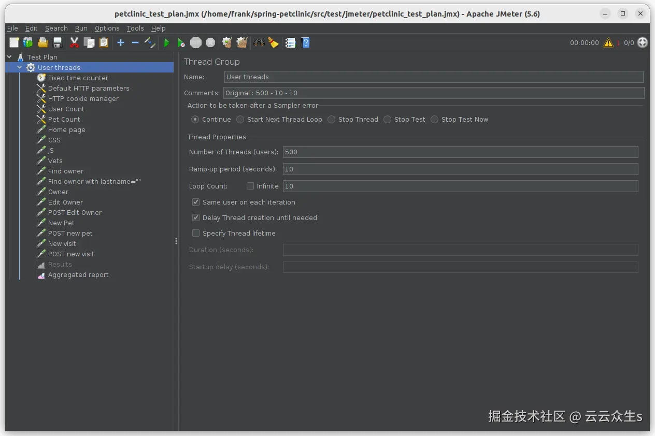Reset search with the yellow brush icon

point(273,42)
